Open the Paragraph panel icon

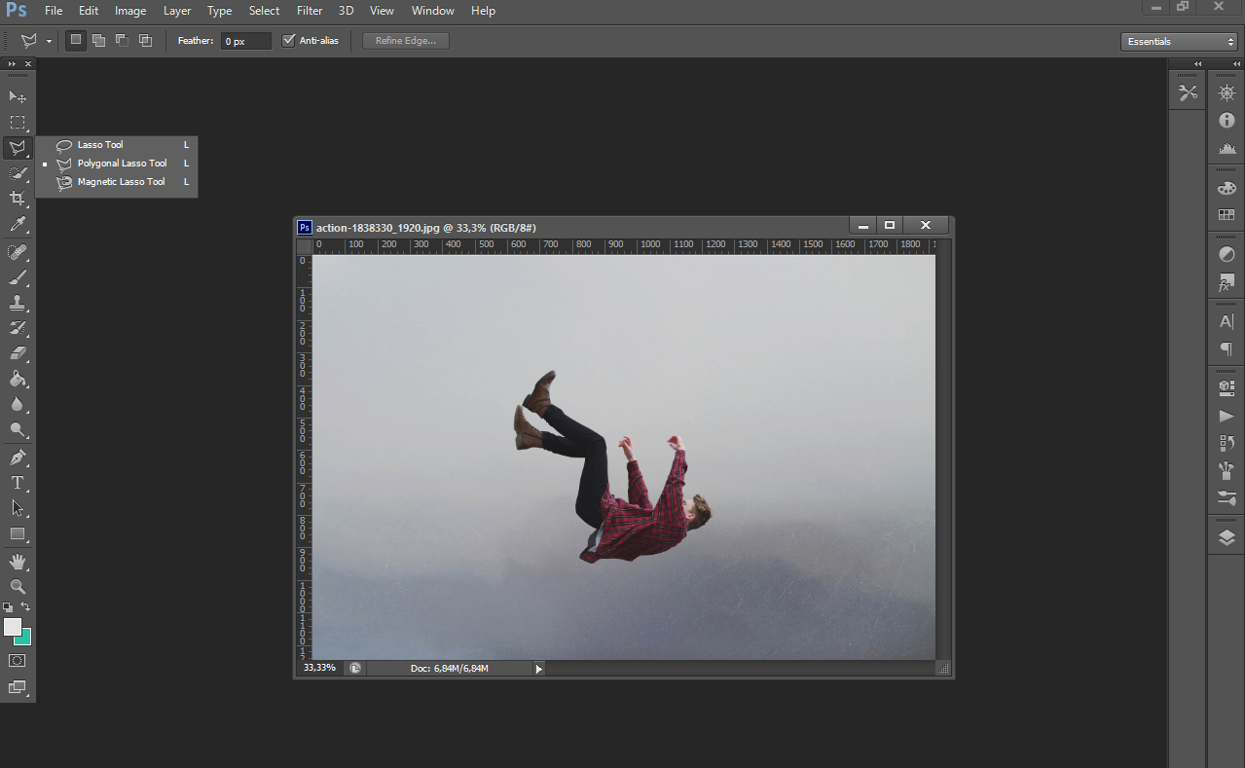1227,348
